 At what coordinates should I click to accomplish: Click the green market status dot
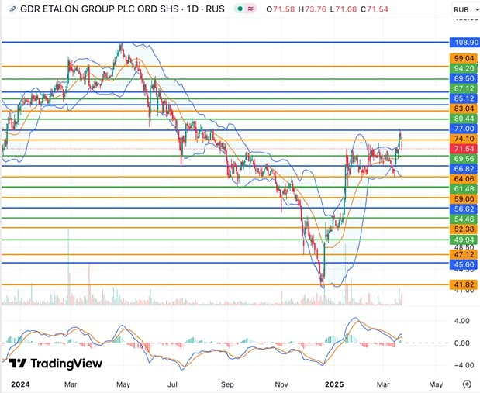tap(240, 9)
